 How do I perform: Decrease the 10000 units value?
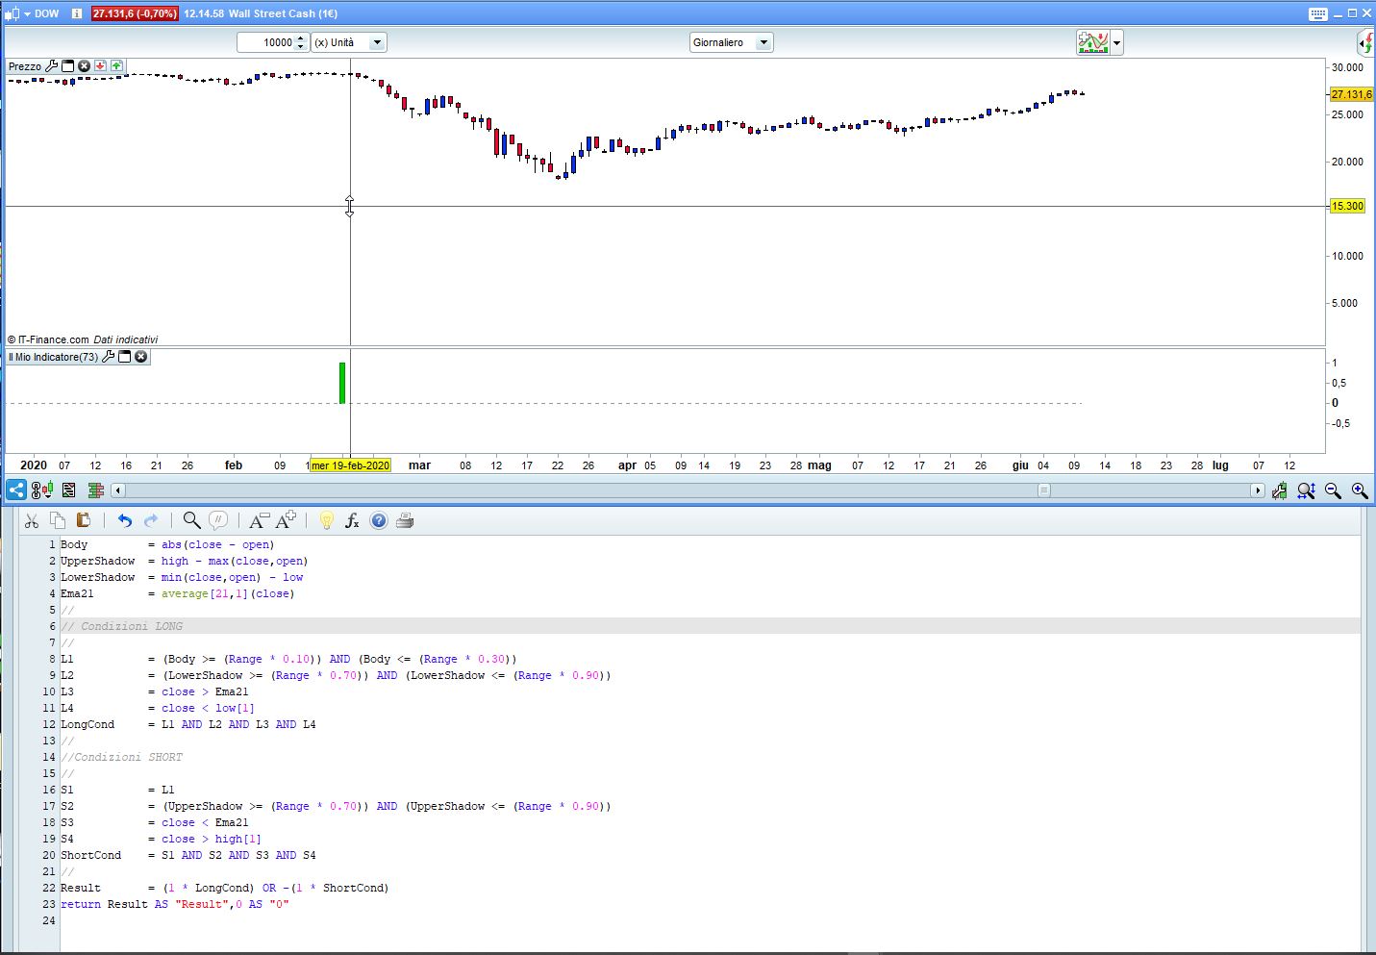tap(301, 47)
